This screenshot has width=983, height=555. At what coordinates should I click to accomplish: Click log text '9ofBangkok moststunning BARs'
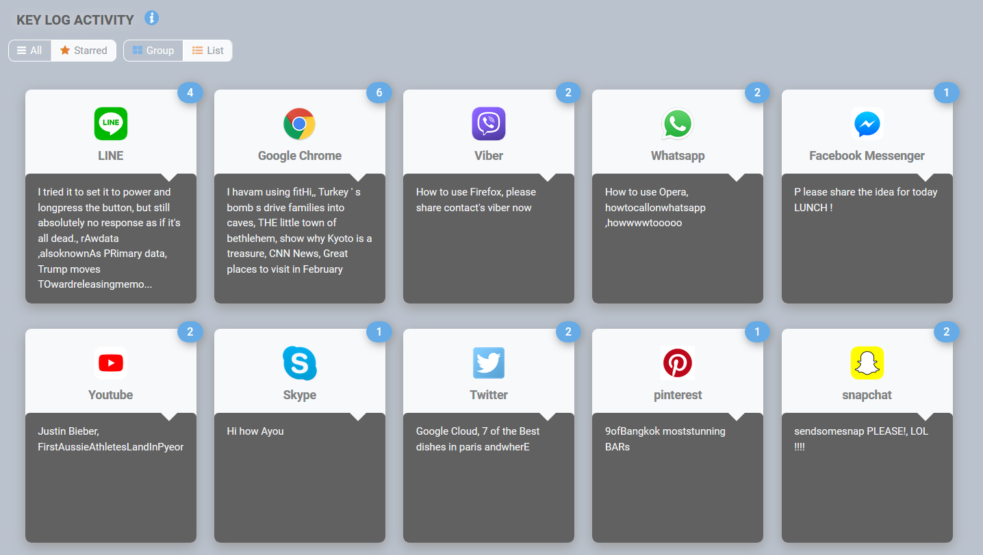click(665, 439)
